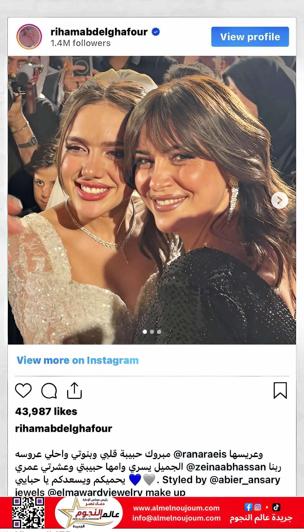Click the Instagram icon in the footer
Screen dimensions: 304x532
pos(258,507)
